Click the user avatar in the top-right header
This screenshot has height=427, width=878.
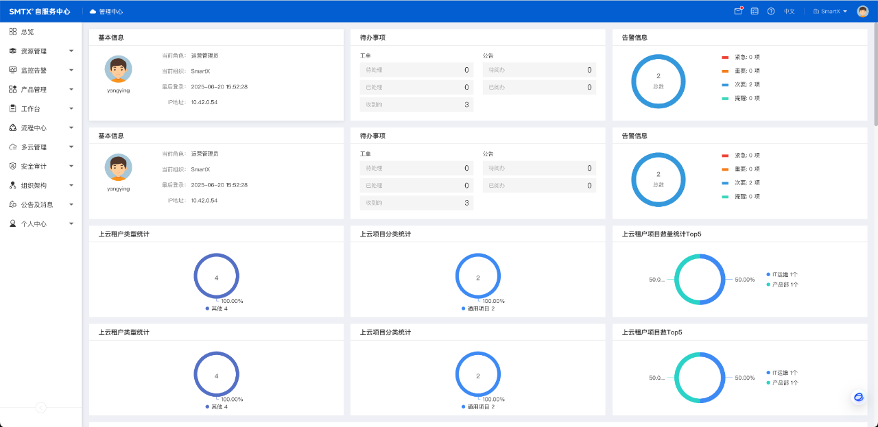[x=863, y=11]
